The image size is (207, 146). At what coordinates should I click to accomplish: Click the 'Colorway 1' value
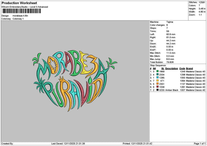[18, 19]
